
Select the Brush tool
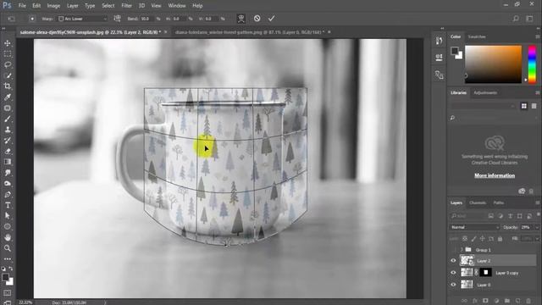[x=8, y=119]
